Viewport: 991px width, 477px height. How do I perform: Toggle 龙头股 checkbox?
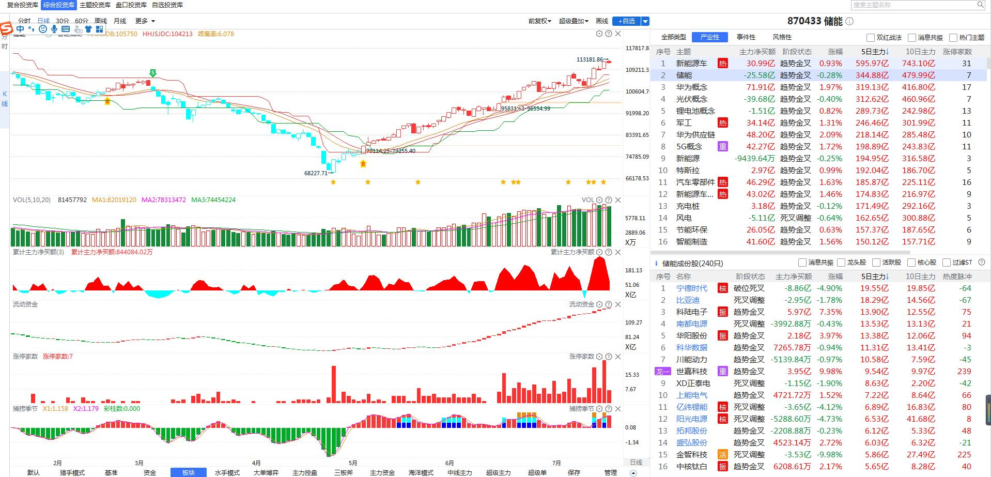pyautogui.click(x=841, y=263)
